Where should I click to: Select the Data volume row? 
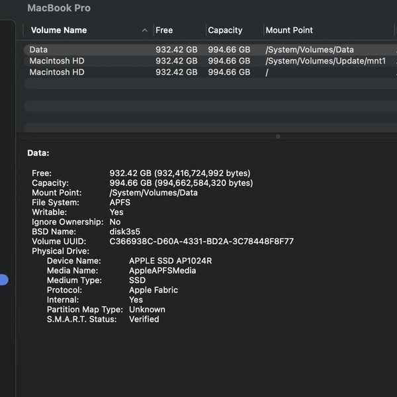(x=210, y=50)
